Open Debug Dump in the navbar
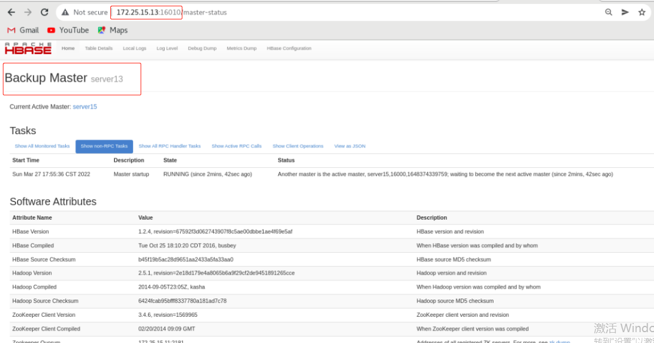The image size is (654, 343). click(202, 49)
